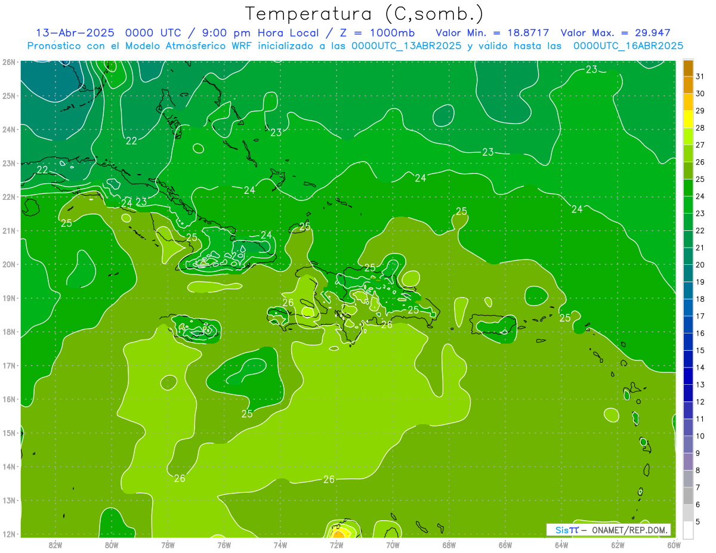Click longitude axis label "64W"
Image resolution: width=716 pixels, height=553 pixels.
point(561,545)
